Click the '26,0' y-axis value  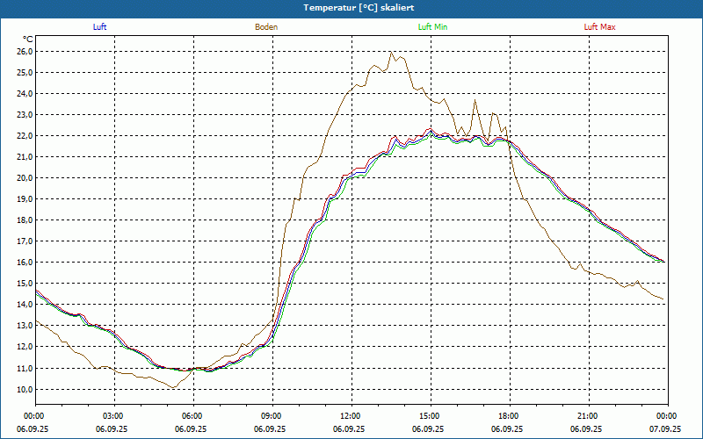[x=25, y=52]
